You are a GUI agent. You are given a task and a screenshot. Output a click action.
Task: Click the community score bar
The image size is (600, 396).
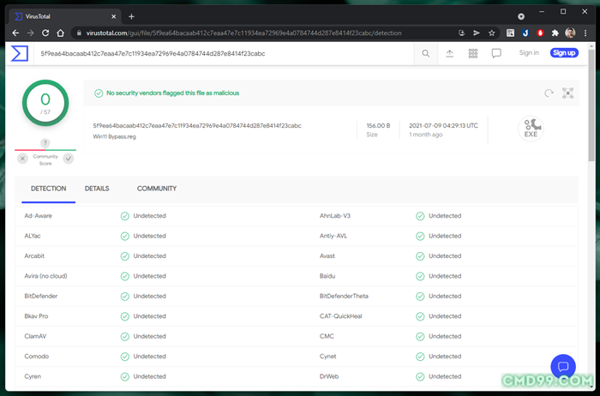click(x=45, y=150)
